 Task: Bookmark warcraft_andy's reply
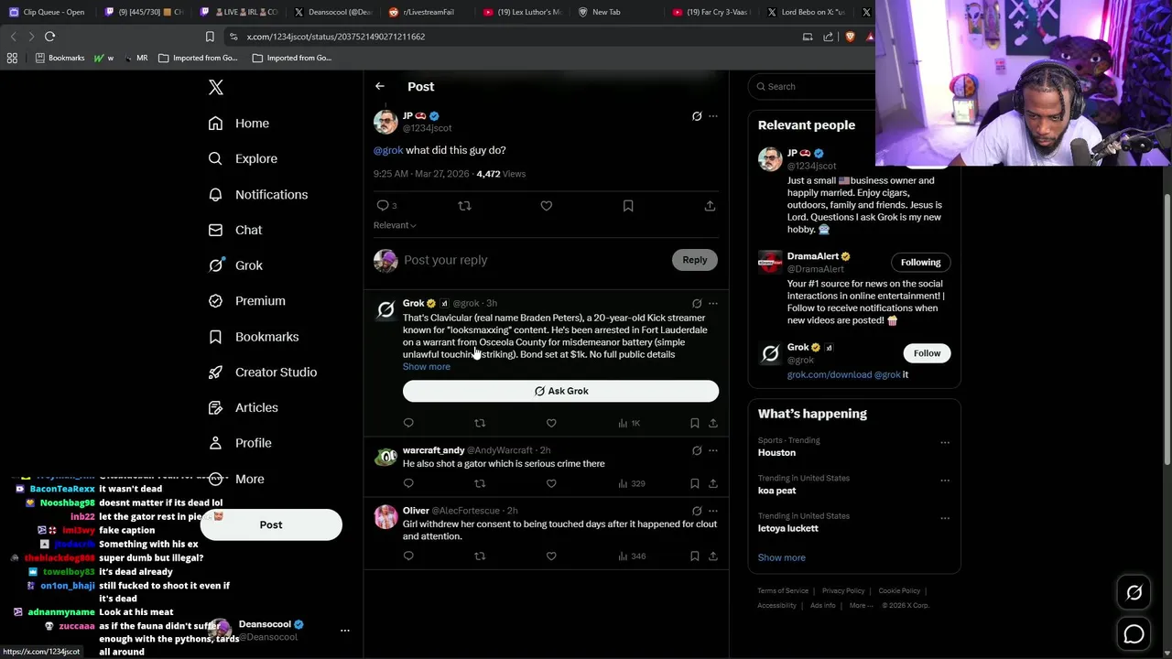[695, 483]
